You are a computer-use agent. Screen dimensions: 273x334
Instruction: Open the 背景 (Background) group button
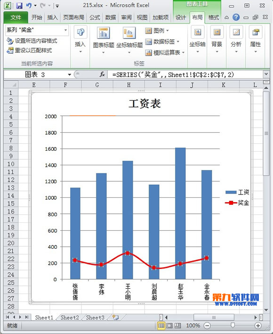(217, 40)
